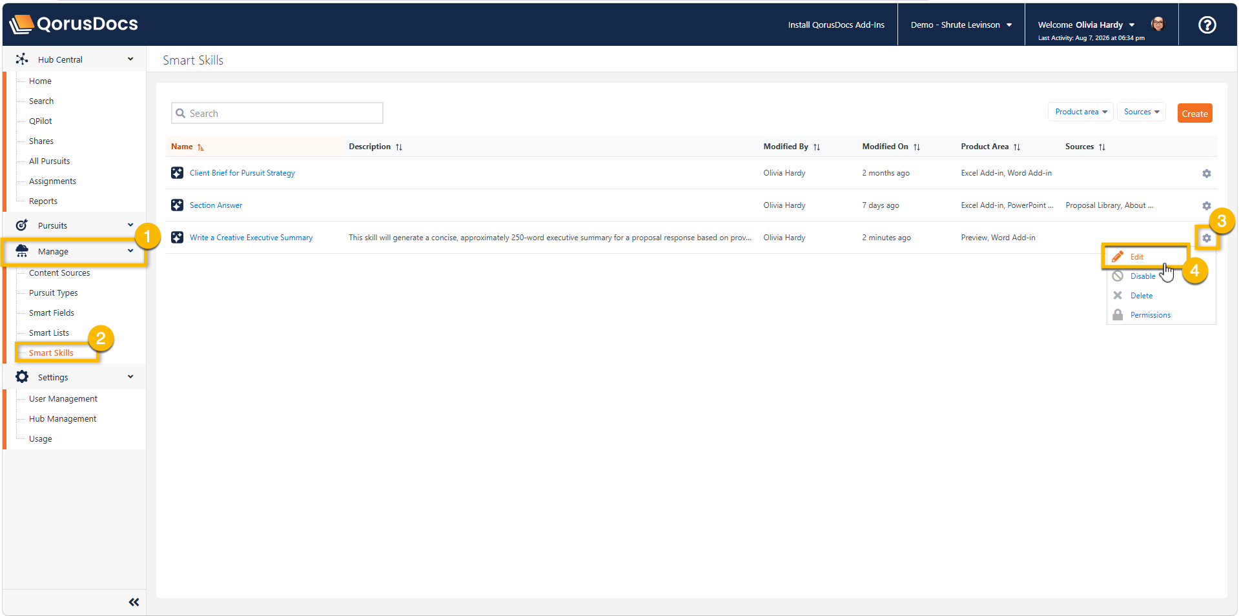Screen dimensions: 1239x616
Task: Collapse the Hub Central section chevron
Action: click(130, 59)
